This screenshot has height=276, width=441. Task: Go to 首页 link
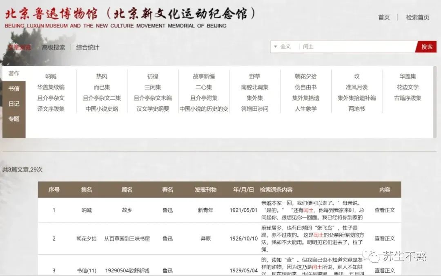coord(384,18)
